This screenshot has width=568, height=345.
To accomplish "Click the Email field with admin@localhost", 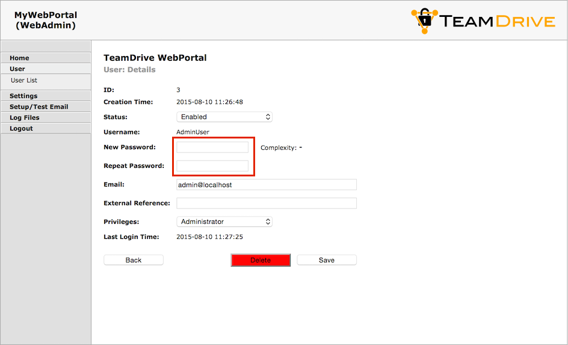I will tap(266, 184).
